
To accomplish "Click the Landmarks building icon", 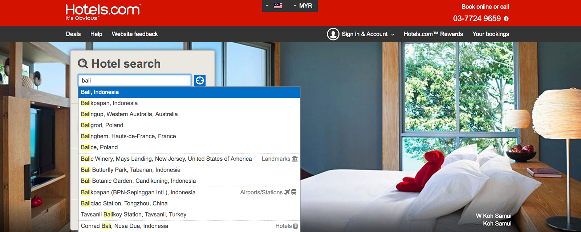I will 294,159.
